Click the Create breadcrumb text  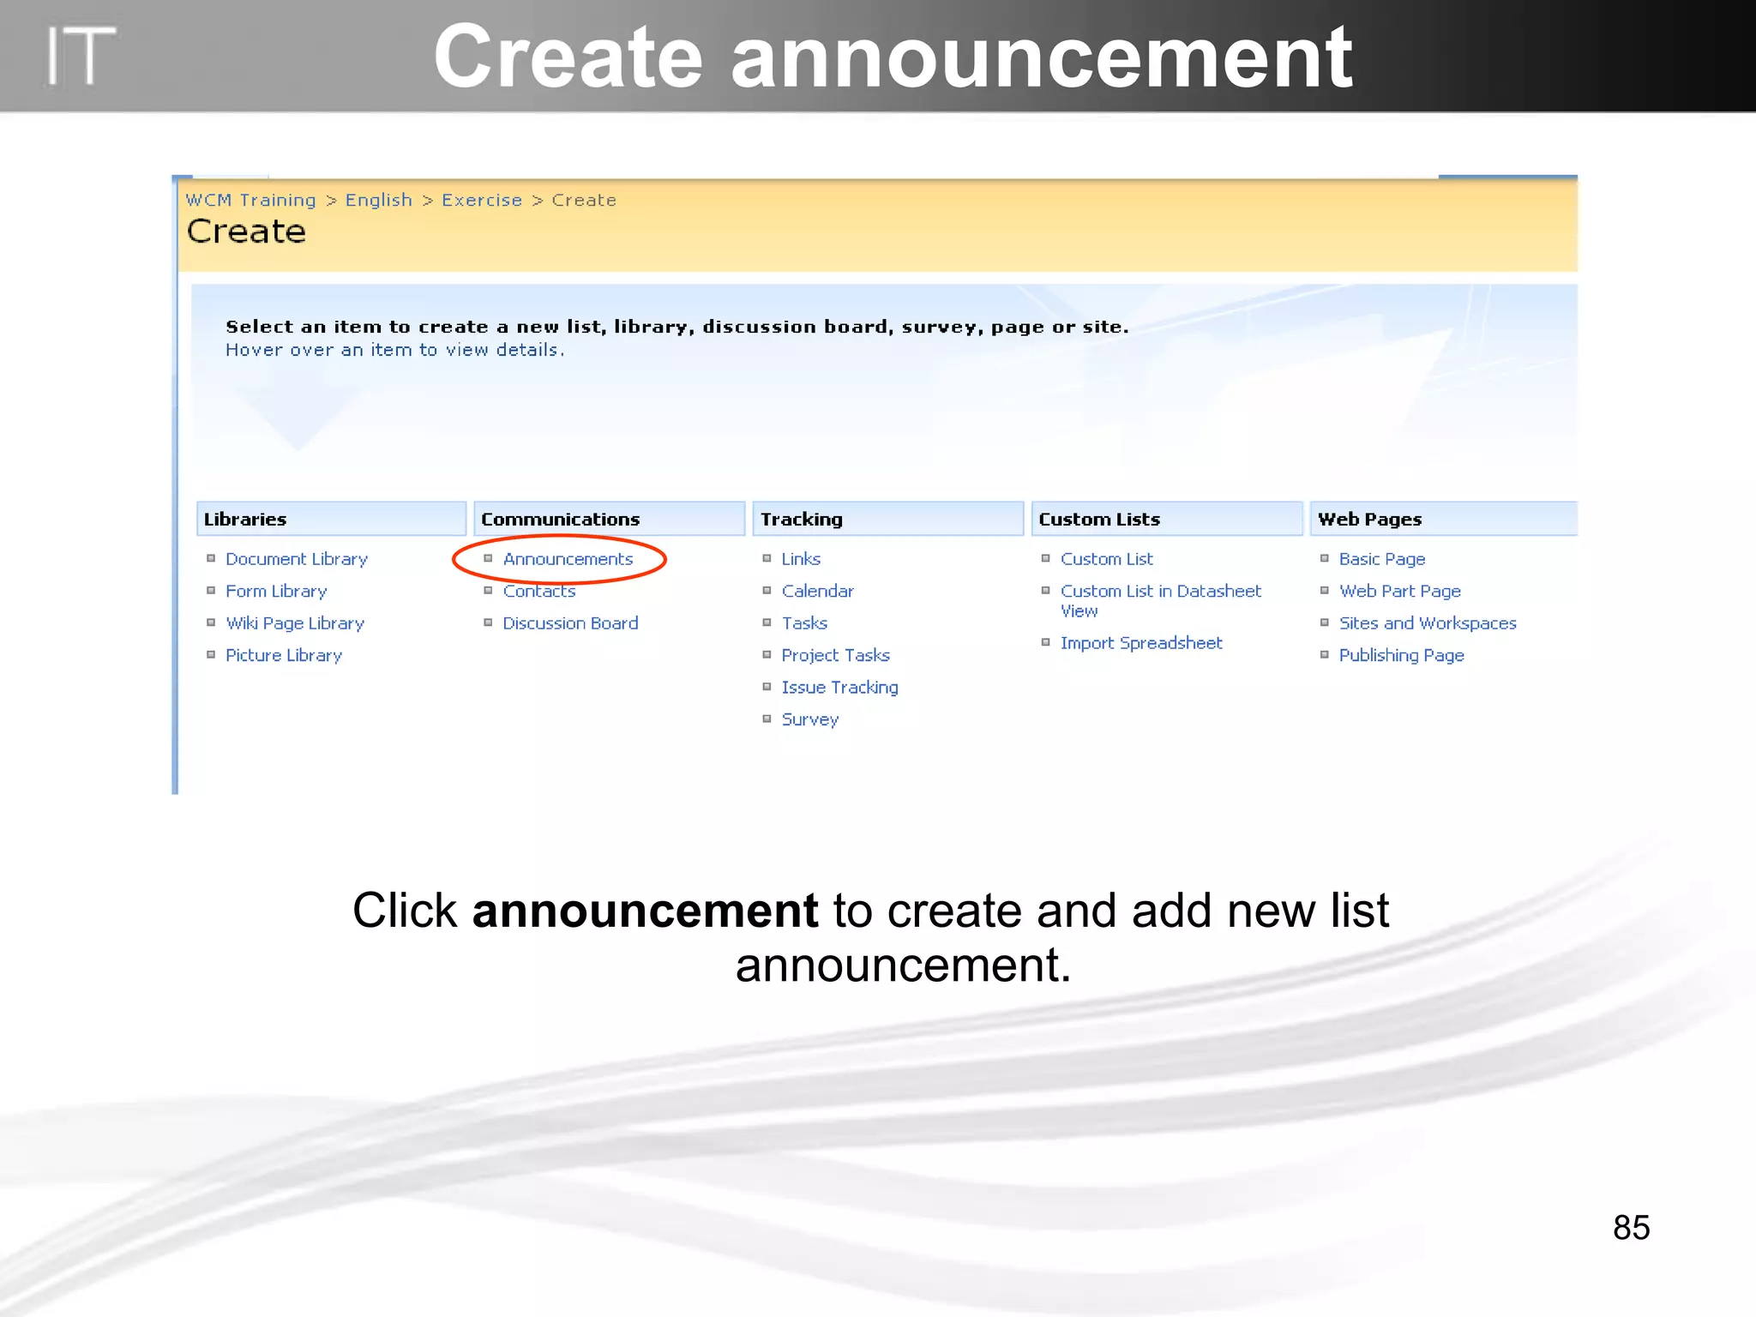tap(584, 200)
